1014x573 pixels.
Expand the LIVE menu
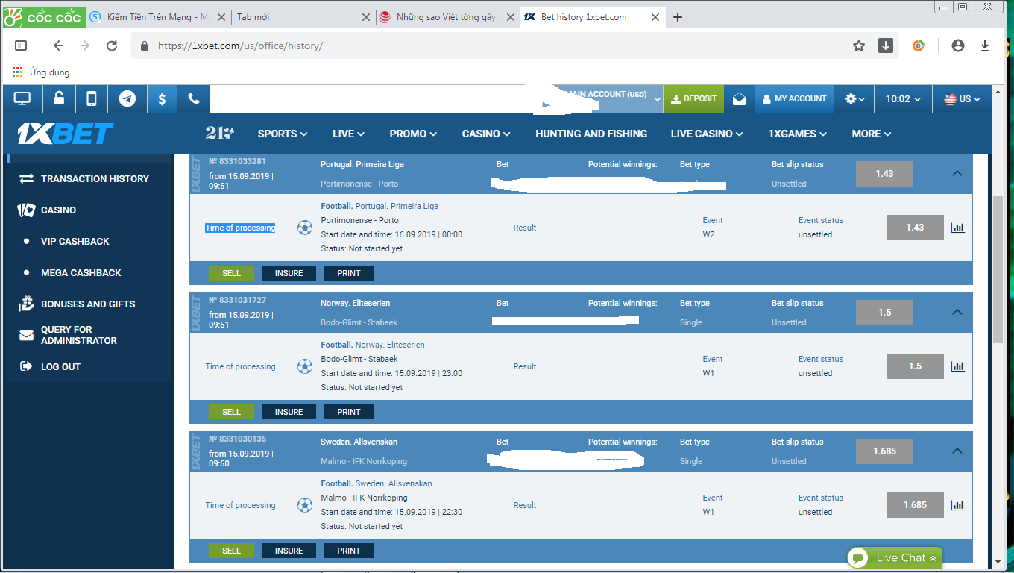tap(348, 134)
